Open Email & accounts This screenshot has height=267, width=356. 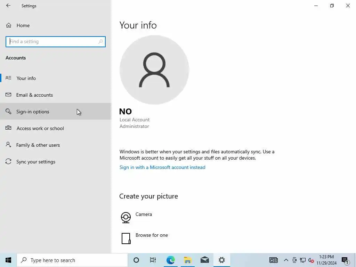click(56, 95)
